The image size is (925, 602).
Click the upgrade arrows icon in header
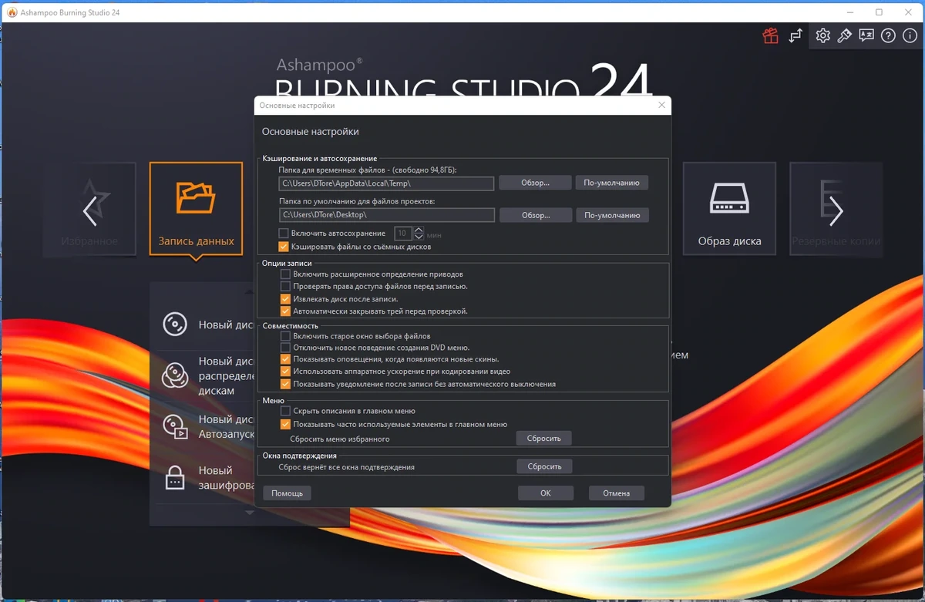[x=795, y=36]
